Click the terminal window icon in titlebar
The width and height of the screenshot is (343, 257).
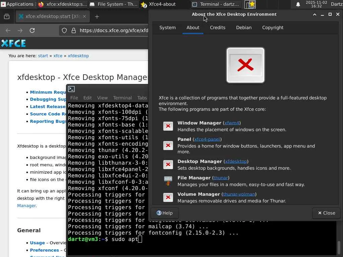[72, 89]
